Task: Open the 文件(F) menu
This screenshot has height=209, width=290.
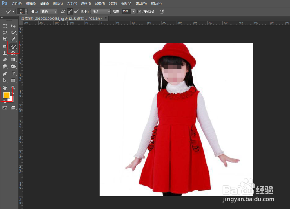Action: (17, 3)
